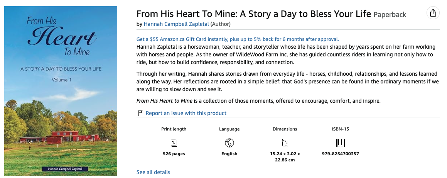Click the Paperback format label

click(x=390, y=15)
